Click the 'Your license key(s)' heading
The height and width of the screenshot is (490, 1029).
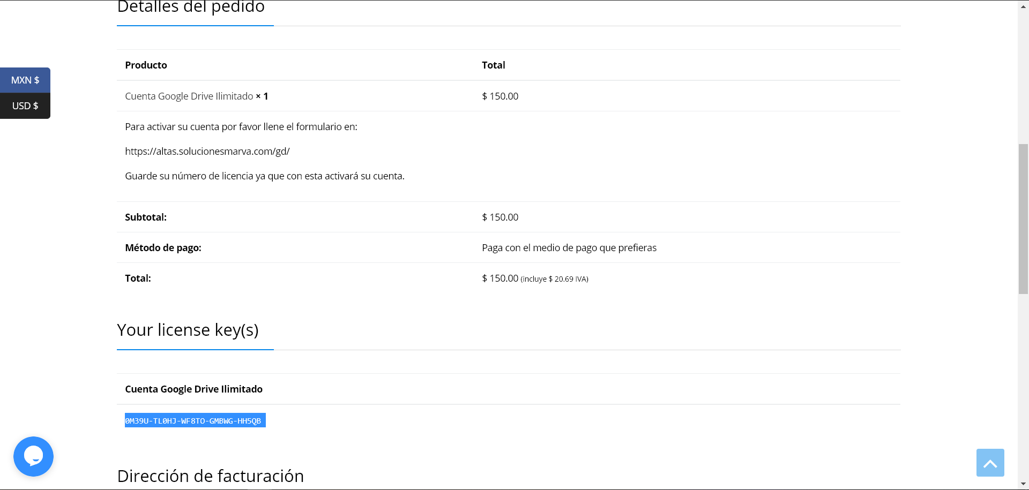point(188,330)
